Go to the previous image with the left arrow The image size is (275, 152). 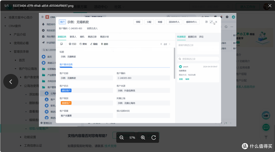(x=11, y=81)
